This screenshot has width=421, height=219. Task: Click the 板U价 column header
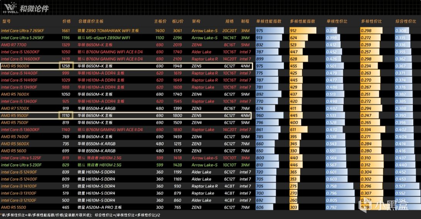[178, 21]
